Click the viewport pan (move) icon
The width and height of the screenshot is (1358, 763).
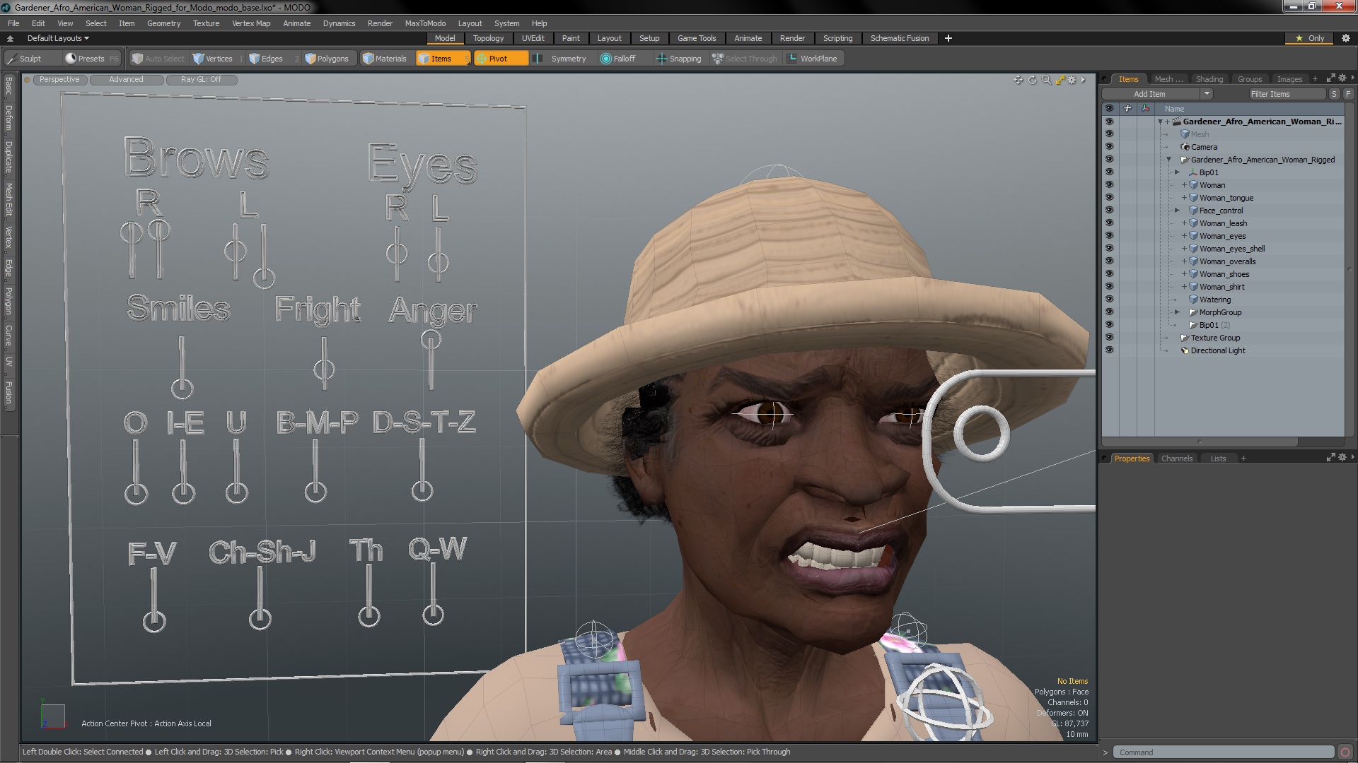click(1018, 80)
